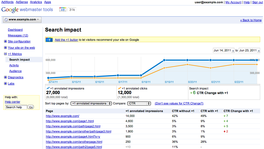Click the 6/19/11 data point on blue line

pyautogui.click(x=164, y=60)
